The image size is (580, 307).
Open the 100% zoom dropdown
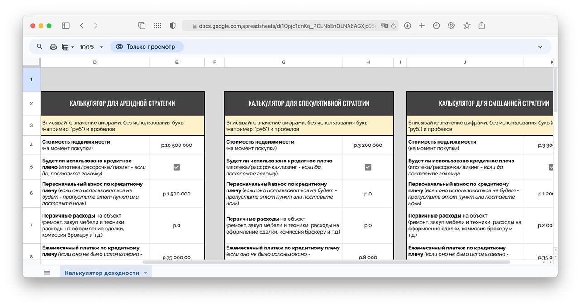(91, 47)
